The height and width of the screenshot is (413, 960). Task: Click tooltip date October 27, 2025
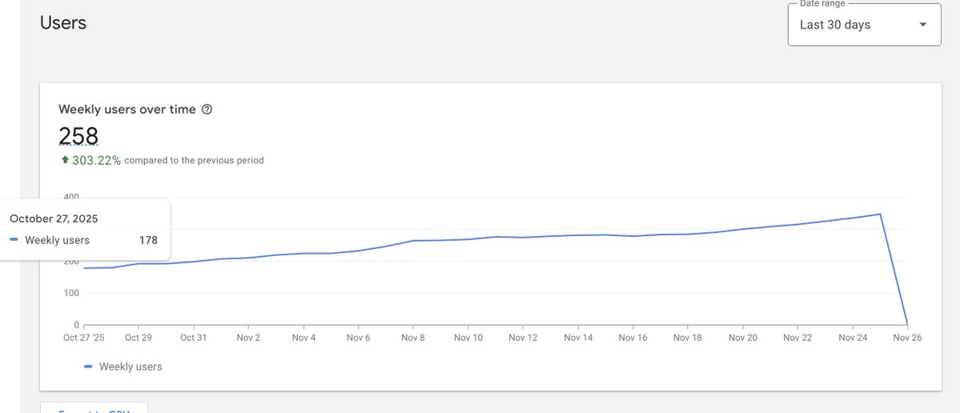click(x=54, y=219)
